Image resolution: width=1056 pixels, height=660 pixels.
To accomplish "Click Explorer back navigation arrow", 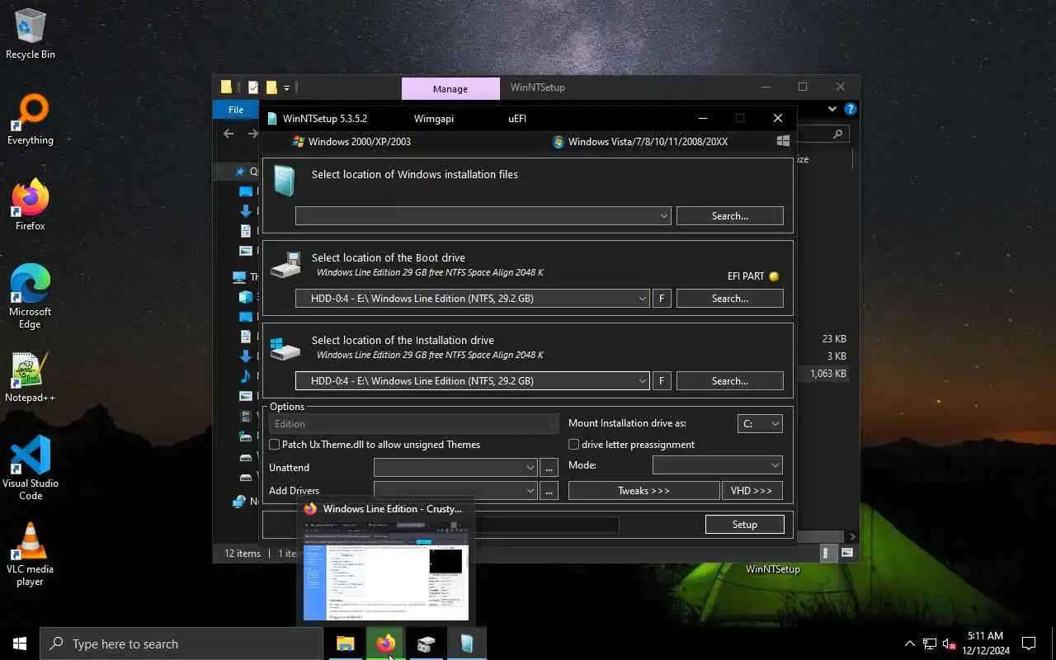I will click(x=229, y=134).
